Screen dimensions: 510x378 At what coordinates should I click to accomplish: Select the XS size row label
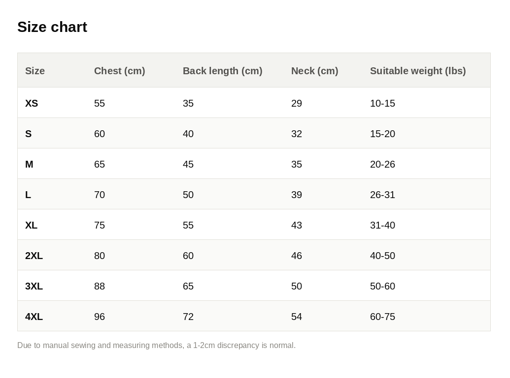(32, 103)
